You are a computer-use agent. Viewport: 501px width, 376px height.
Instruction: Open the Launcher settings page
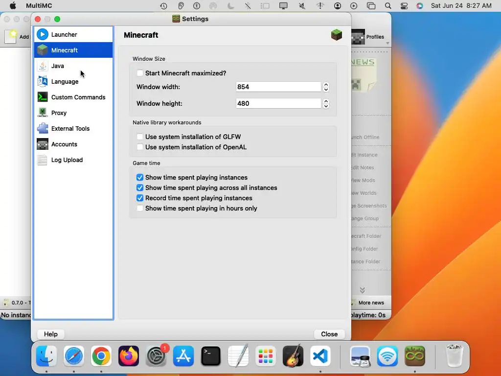[73, 34]
